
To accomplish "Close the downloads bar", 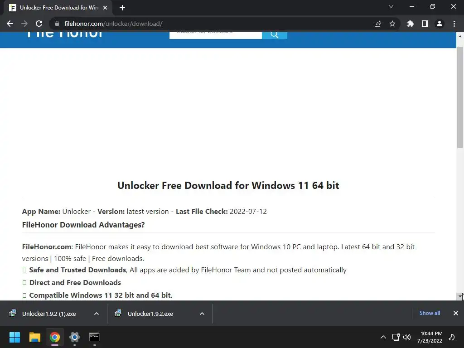I will 456,313.
